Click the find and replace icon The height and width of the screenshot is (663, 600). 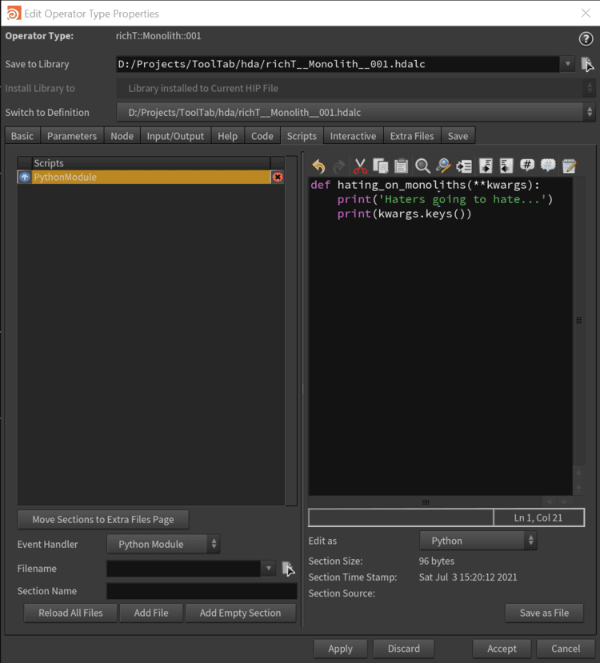(x=443, y=166)
